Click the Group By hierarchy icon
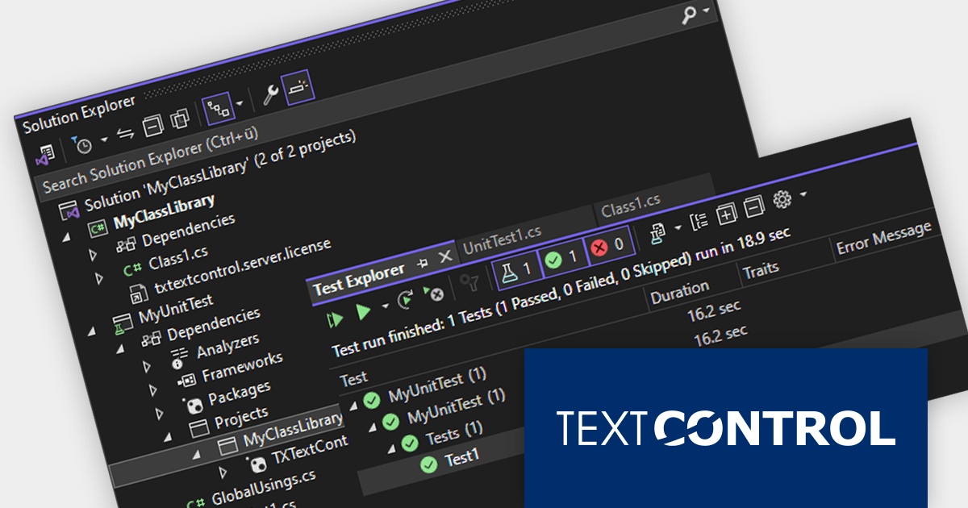 [699, 221]
